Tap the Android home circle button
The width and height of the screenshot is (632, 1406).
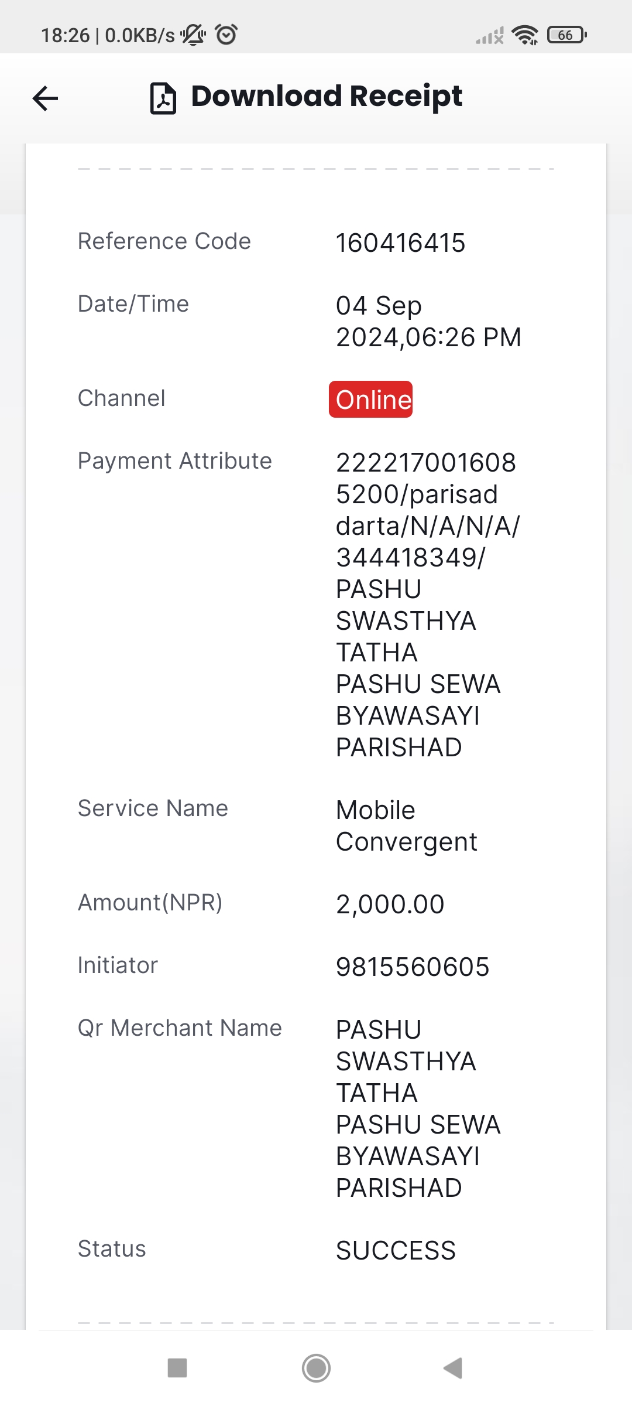[316, 1368]
